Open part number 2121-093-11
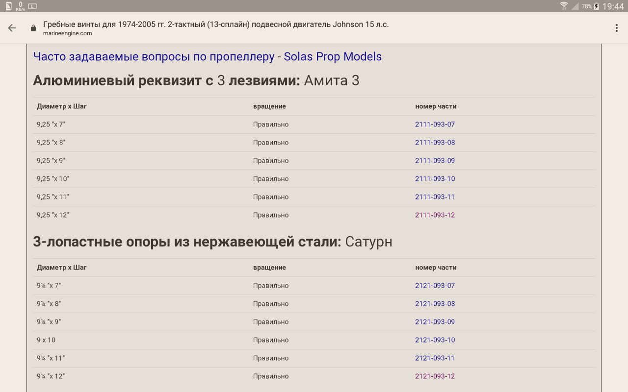Screen dimensions: 628x392 [435, 358]
